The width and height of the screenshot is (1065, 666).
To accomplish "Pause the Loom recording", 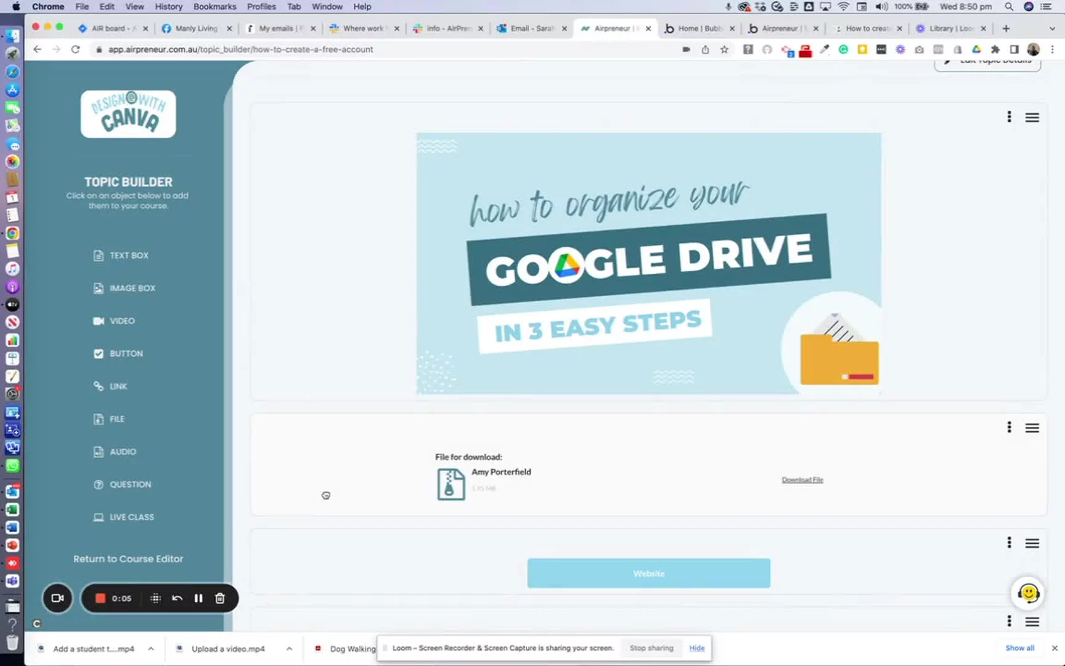I will coord(198,598).
